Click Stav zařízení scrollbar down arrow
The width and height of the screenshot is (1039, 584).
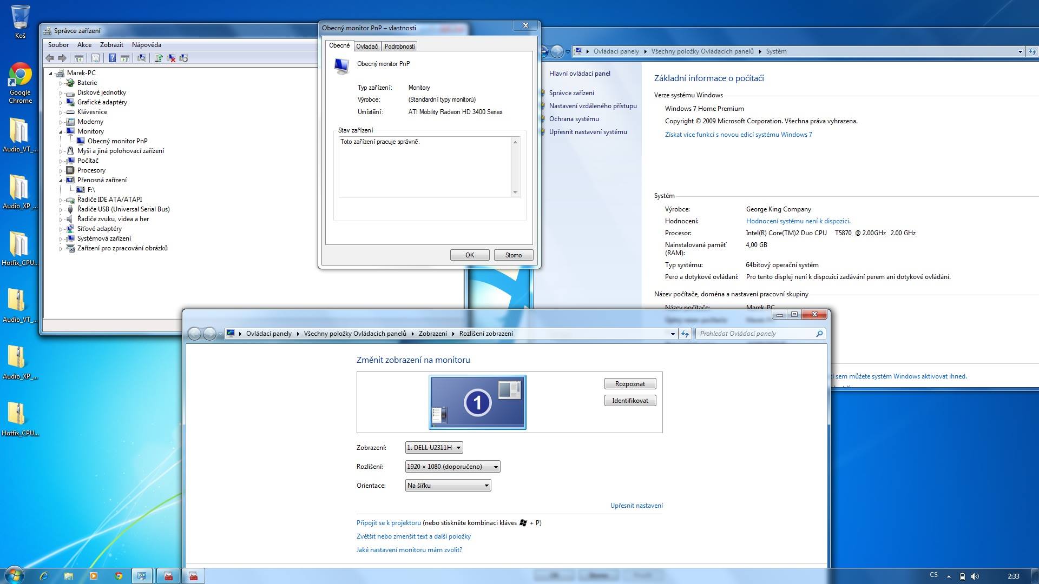(x=515, y=193)
